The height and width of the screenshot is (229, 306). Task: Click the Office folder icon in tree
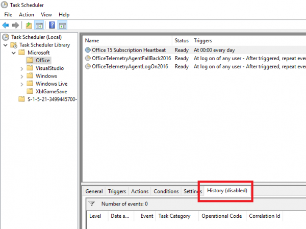30,60
